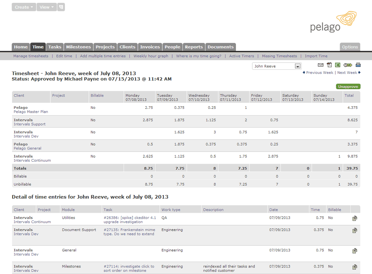372x274 pixels.
Task: Email the timesheet via the envelope icon
Action: (x=321, y=65)
